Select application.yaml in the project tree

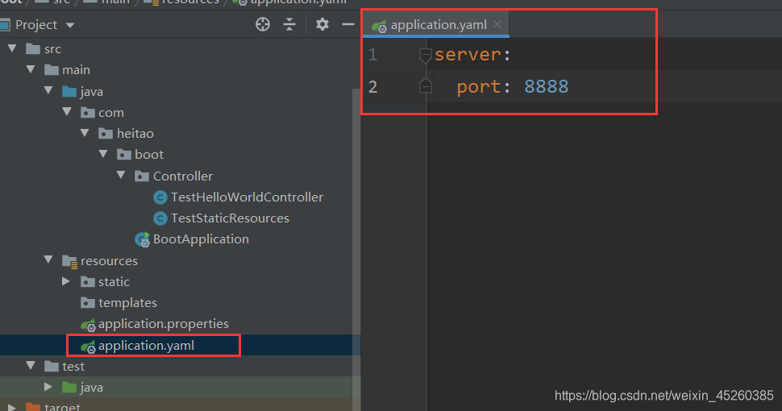tap(146, 345)
